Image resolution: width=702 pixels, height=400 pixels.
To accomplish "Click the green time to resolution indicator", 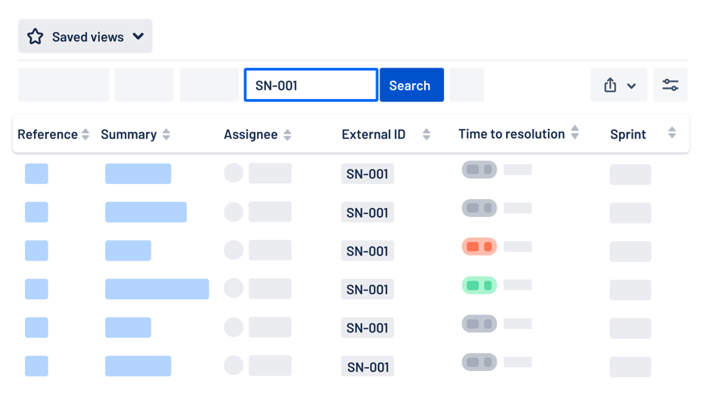I will 479,285.
